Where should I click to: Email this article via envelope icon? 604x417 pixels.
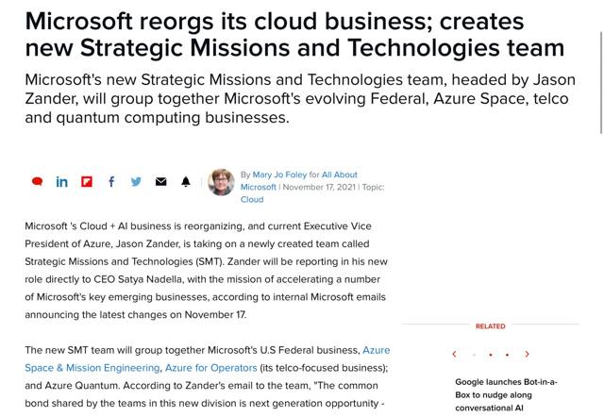pos(160,181)
